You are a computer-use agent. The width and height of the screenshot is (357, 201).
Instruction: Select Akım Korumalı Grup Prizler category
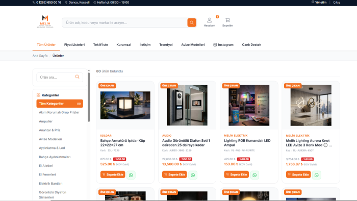point(59,112)
